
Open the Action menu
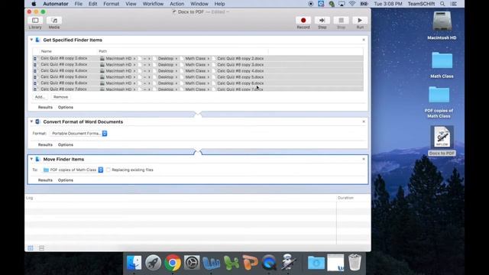[x=176, y=4]
